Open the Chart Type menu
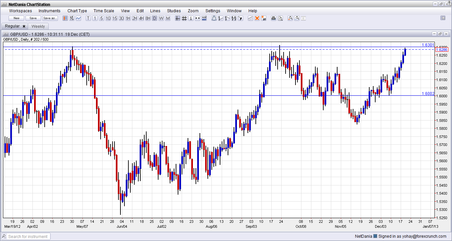 (x=77, y=11)
